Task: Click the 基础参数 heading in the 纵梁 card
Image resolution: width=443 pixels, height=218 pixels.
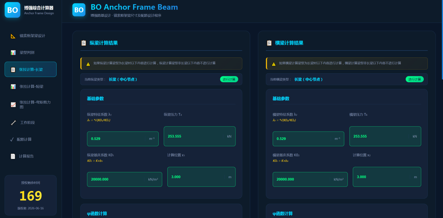Action: click(x=95, y=99)
